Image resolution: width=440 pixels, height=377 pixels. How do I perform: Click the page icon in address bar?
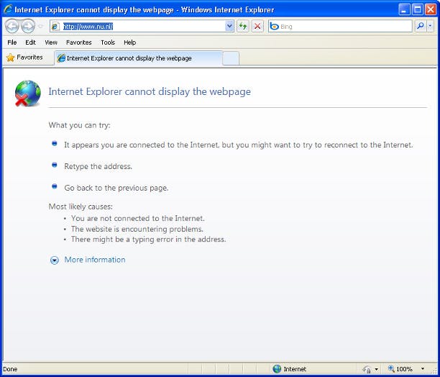(x=55, y=27)
